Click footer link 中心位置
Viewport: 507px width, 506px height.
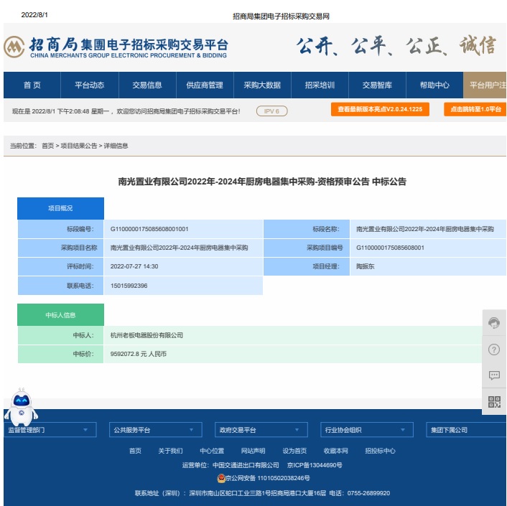(212, 451)
